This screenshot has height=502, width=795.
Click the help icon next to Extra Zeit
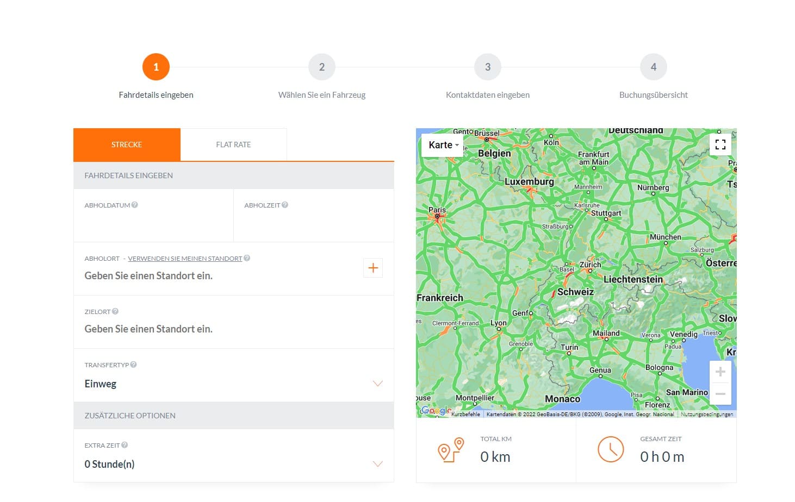(x=125, y=445)
